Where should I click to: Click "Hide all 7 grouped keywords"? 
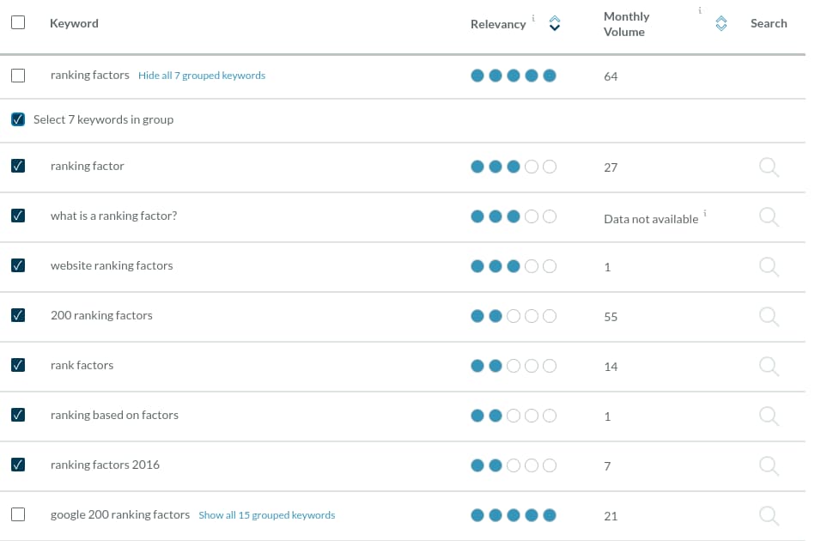point(202,76)
